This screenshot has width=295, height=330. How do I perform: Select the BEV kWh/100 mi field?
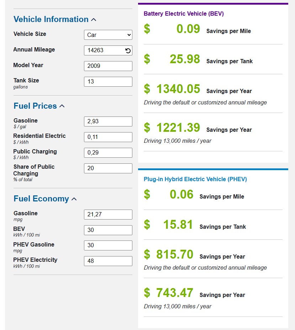tap(108, 230)
